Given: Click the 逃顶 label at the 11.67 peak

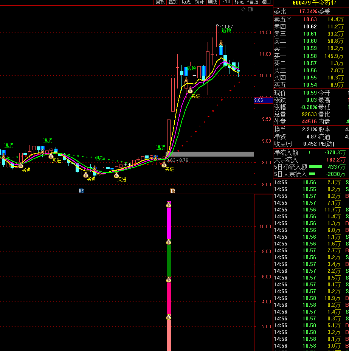Looking at the screenshot, I should (x=226, y=31).
